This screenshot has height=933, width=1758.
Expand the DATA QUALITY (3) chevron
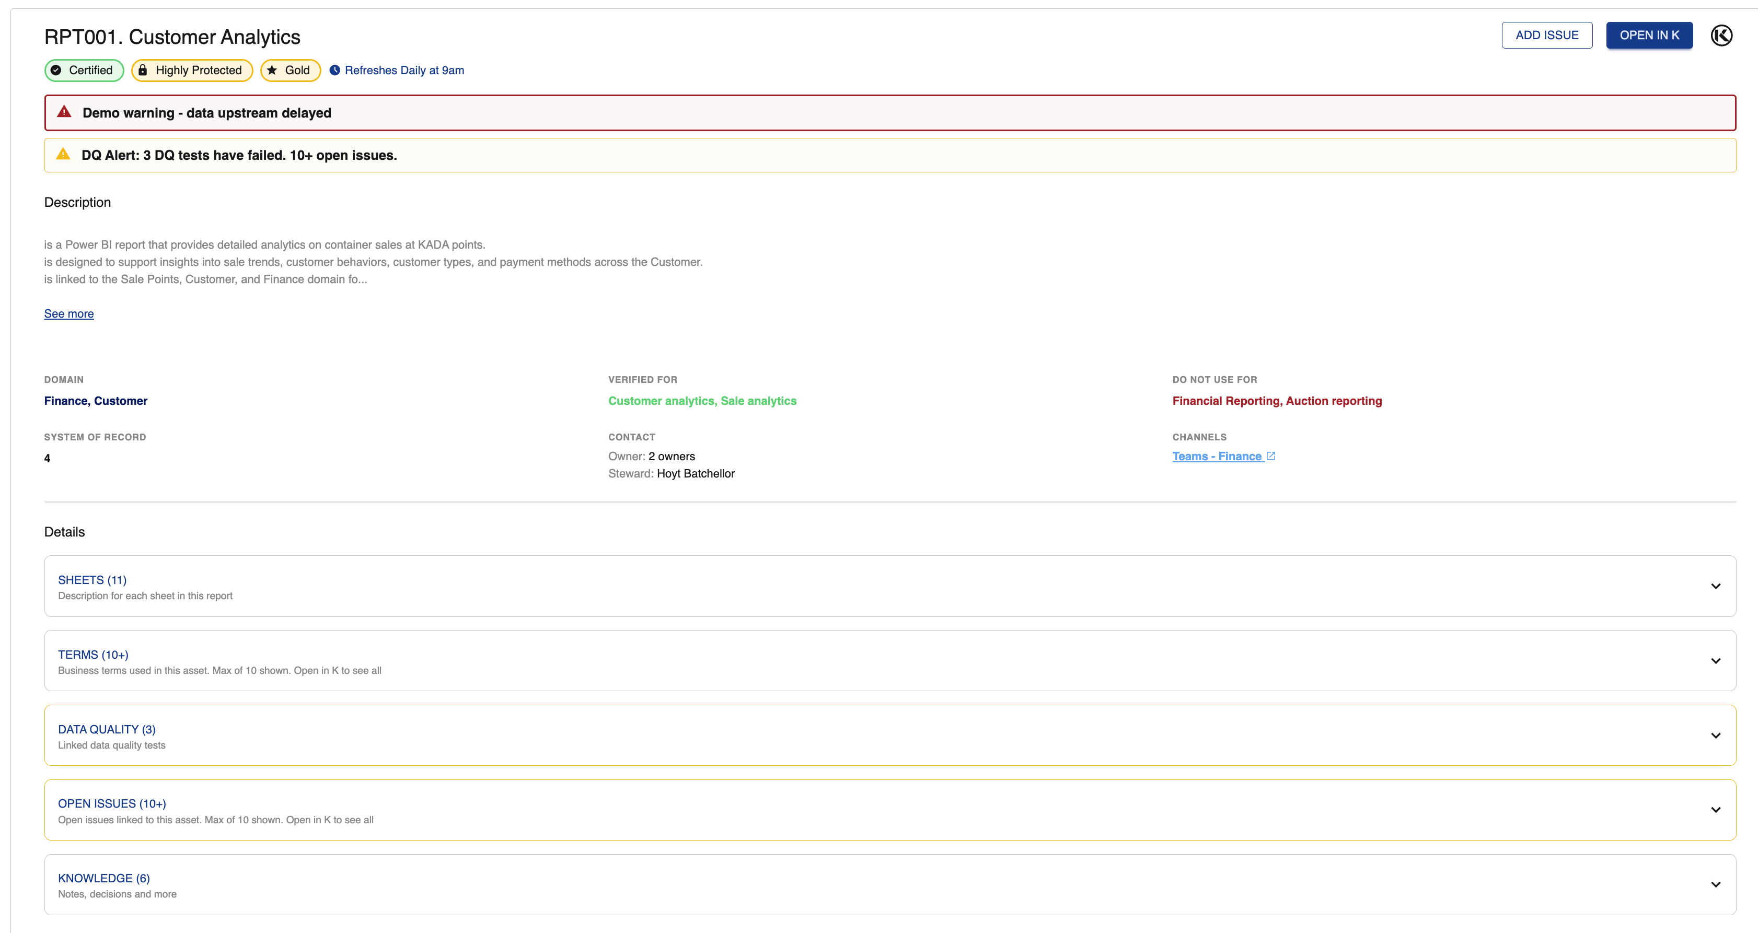coord(1715,736)
